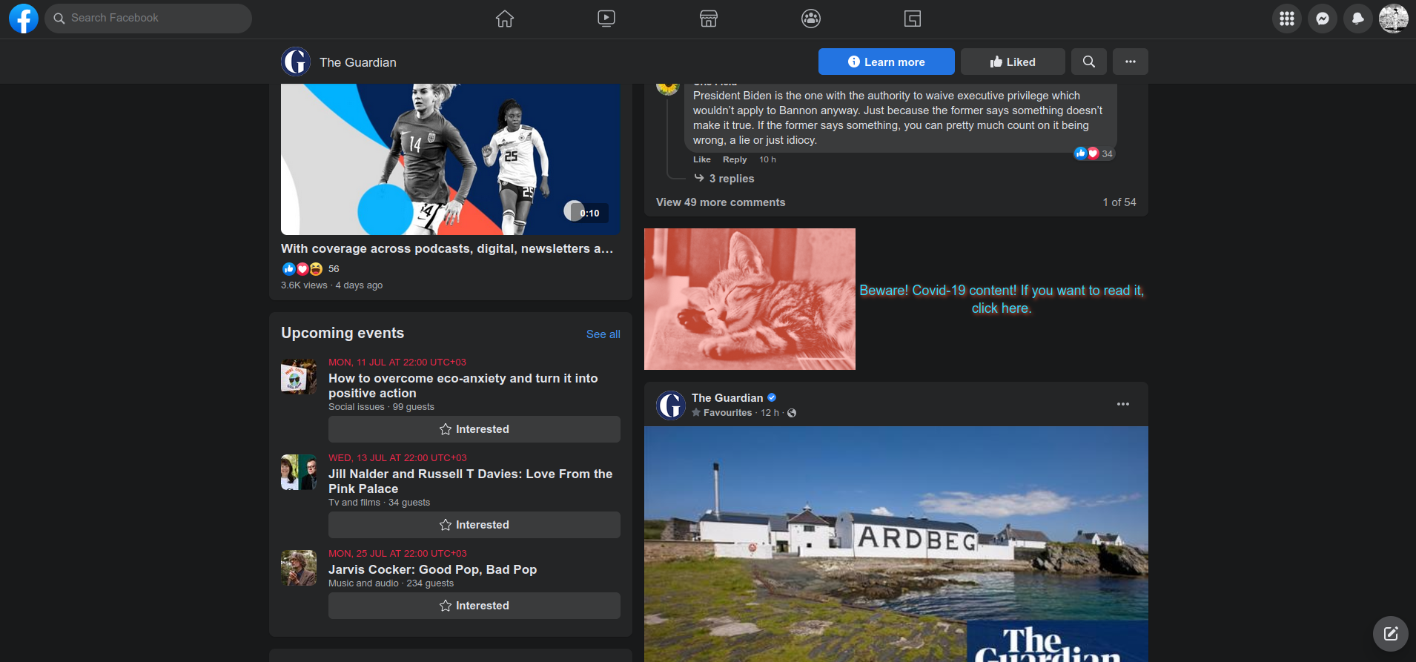Expand View 49 more comments
The height and width of the screenshot is (662, 1416).
[x=721, y=202]
